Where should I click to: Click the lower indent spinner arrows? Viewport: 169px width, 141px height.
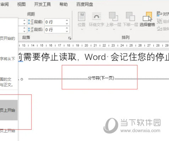[x=24, y=29]
